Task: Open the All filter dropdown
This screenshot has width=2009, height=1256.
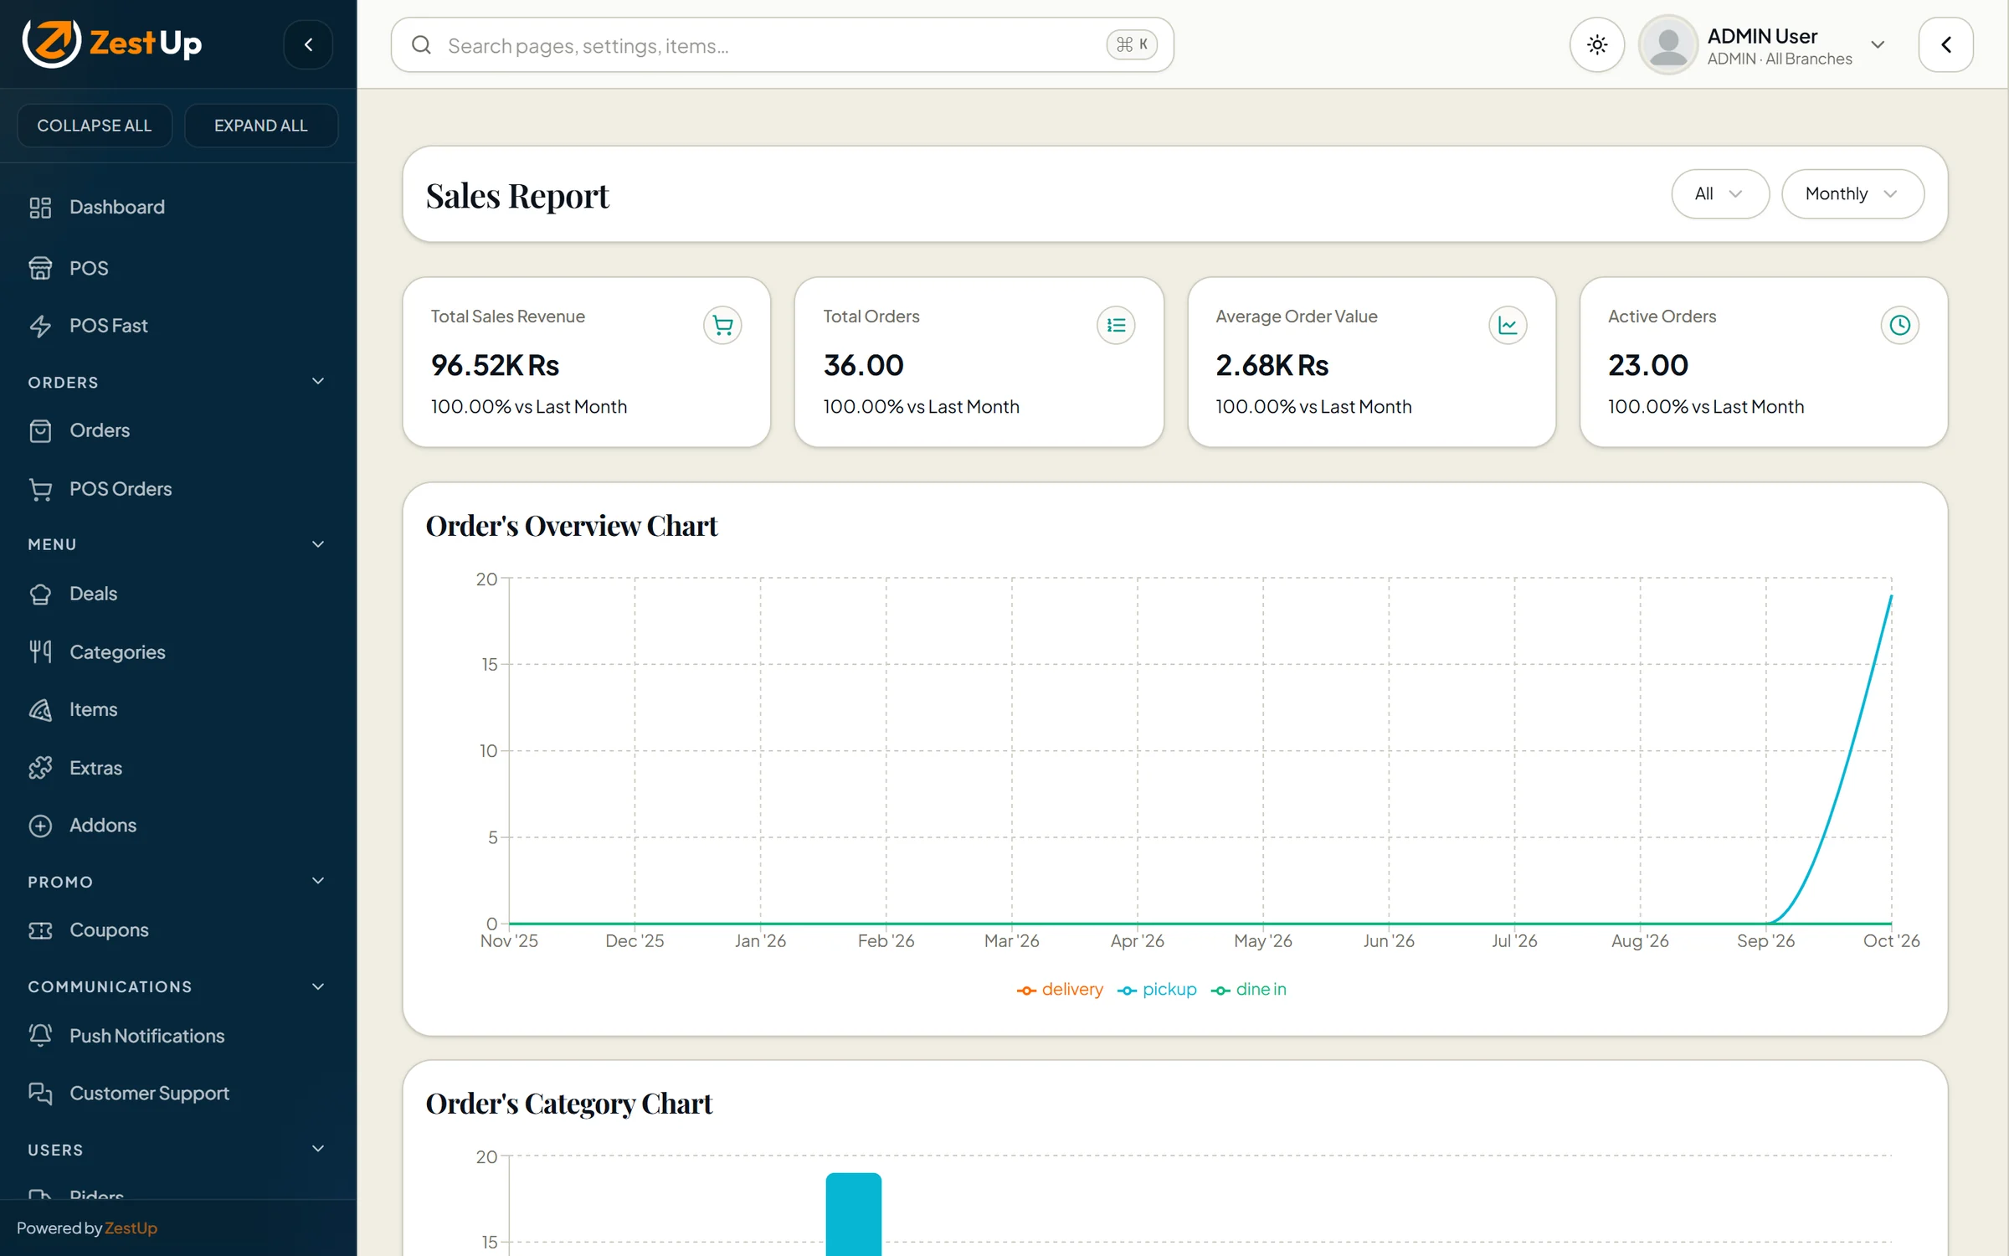Action: [1719, 194]
